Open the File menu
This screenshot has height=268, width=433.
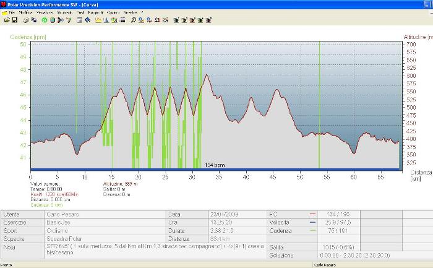(x=12, y=12)
